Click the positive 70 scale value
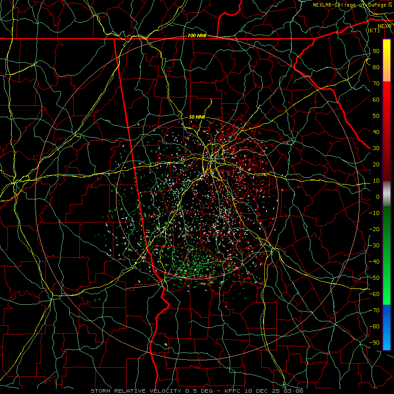Image resolution: width=394 pixels, height=394 pixels. click(x=376, y=84)
